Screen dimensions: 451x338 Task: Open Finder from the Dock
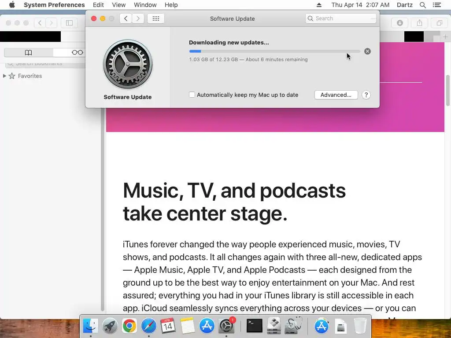pos(90,326)
